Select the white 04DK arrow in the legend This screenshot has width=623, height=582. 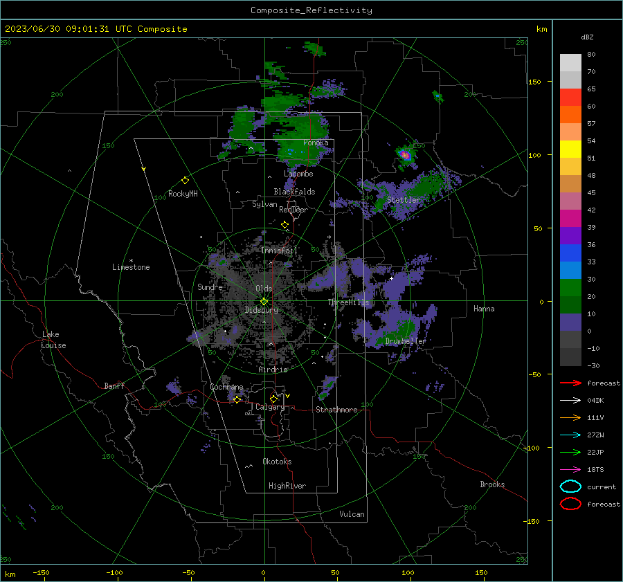[x=570, y=400]
